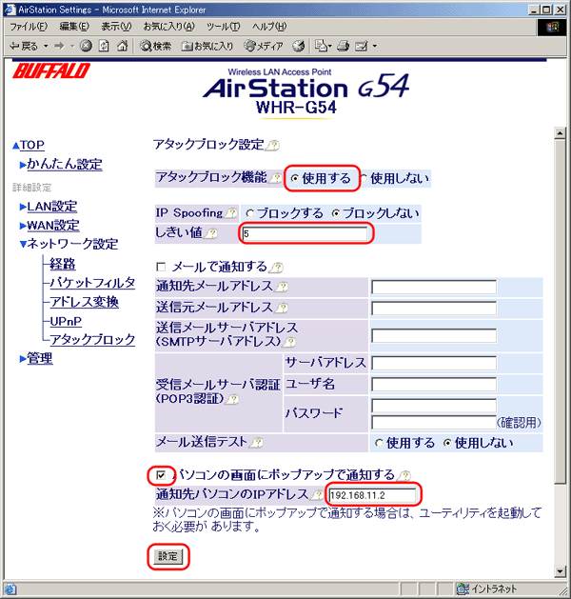Open the メディア media toolbar button
This screenshot has width=571, height=599.
point(264,47)
